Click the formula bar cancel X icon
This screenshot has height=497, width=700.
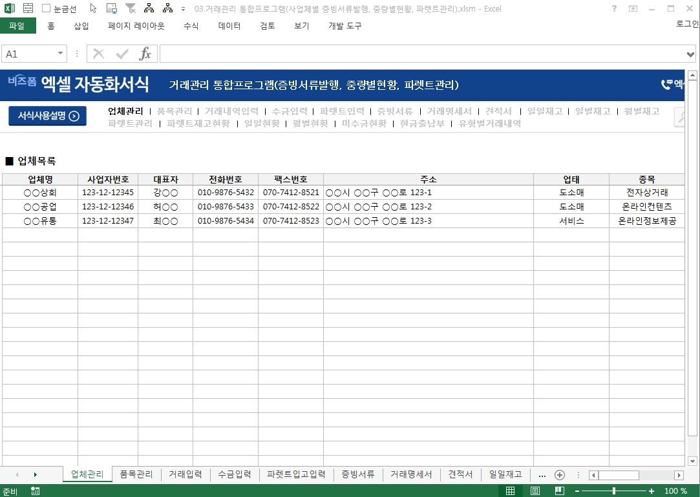(x=99, y=54)
